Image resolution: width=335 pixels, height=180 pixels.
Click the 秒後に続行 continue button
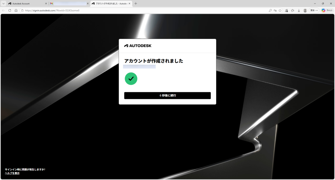tap(167, 96)
